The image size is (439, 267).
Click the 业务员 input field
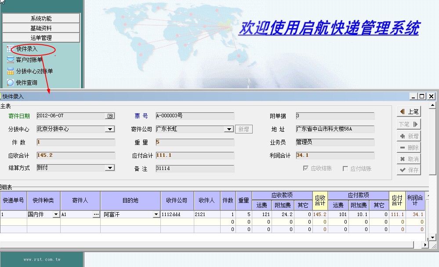pos(335,142)
